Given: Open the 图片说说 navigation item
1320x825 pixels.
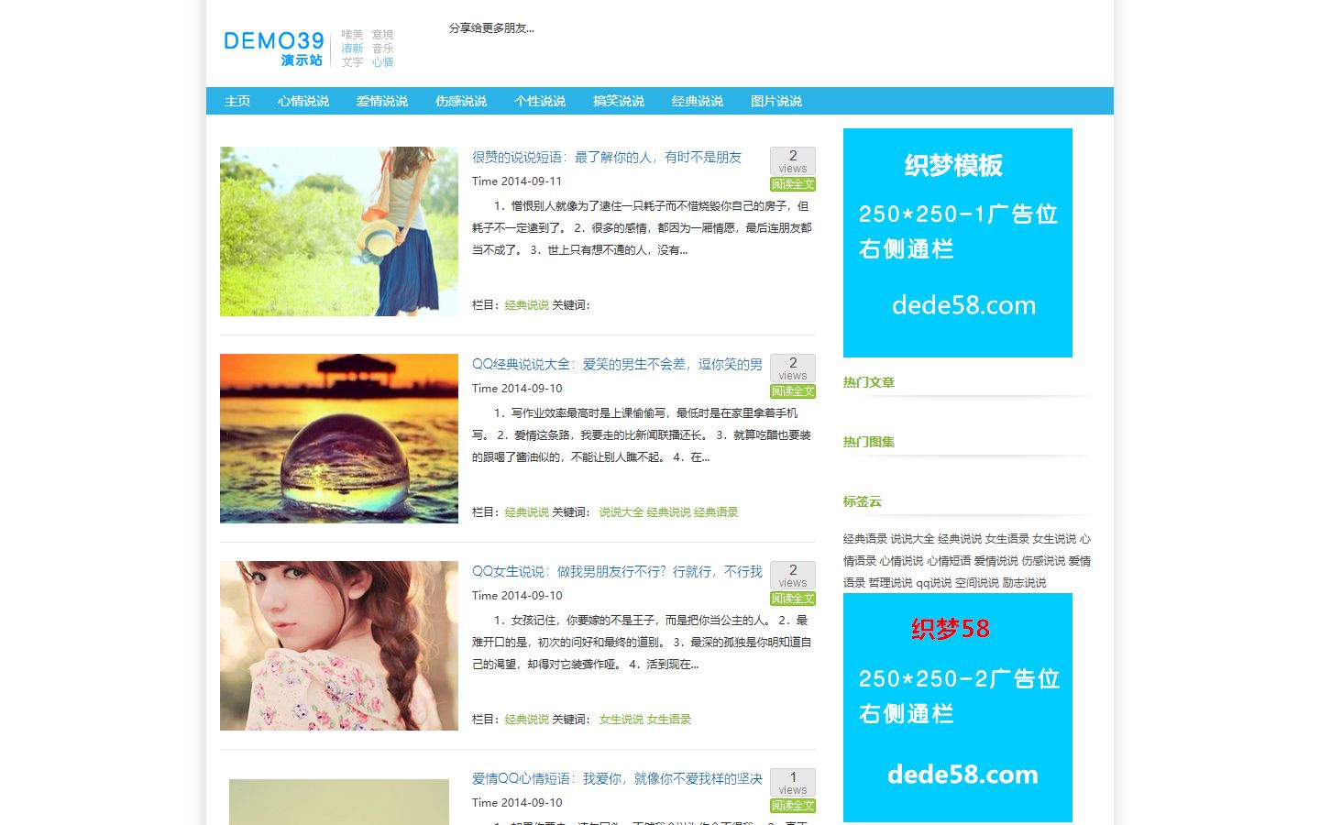Looking at the screenshot, I should [776, 101].
